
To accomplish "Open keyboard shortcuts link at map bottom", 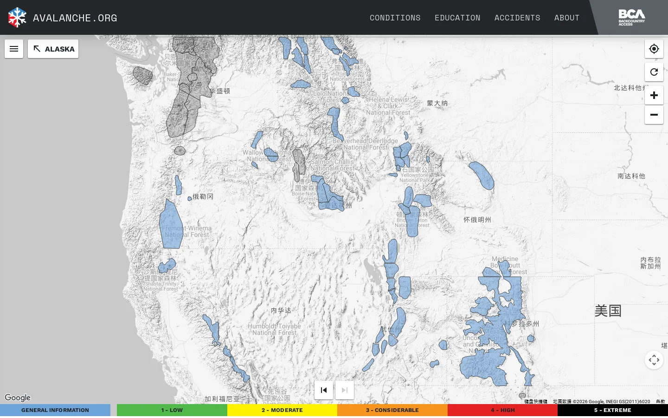I will tap(536, 402).
